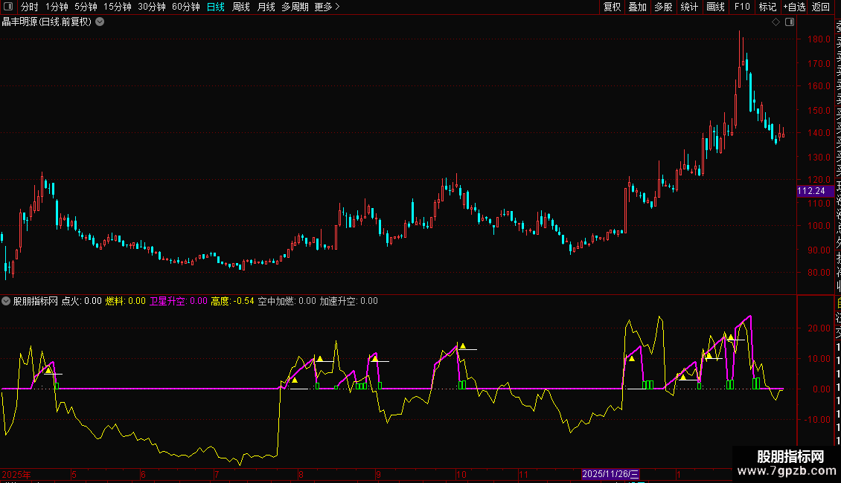Expand 更多 period options
This screenshot has height=483, width=841.
point(327,7)
